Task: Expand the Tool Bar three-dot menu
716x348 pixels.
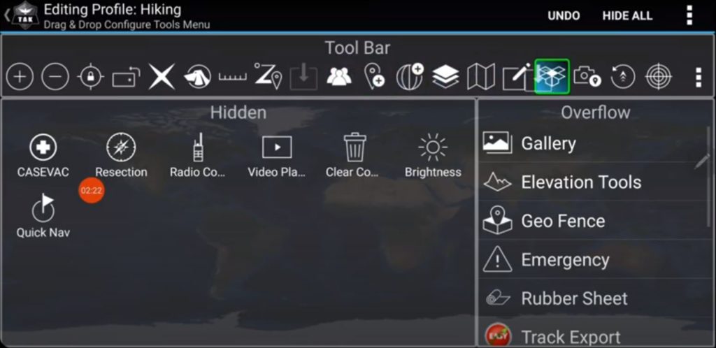Action: tap(698, 77)
